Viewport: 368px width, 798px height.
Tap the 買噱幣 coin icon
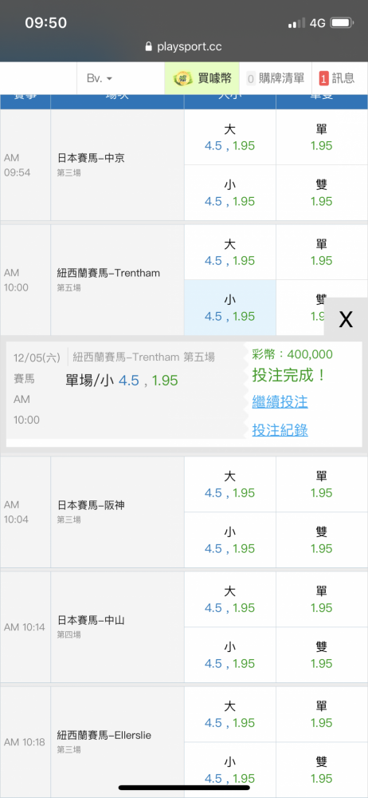pyautogui.click(x=182, y=78)
